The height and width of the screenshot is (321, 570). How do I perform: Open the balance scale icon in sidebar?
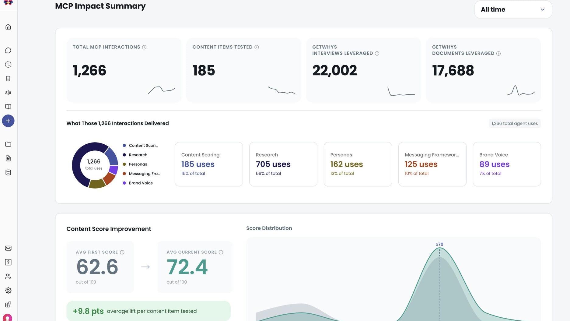point(8,93)
